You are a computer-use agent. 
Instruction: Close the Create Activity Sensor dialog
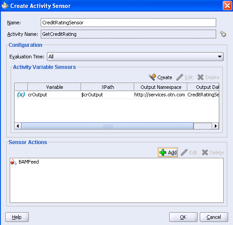(227, 6)
